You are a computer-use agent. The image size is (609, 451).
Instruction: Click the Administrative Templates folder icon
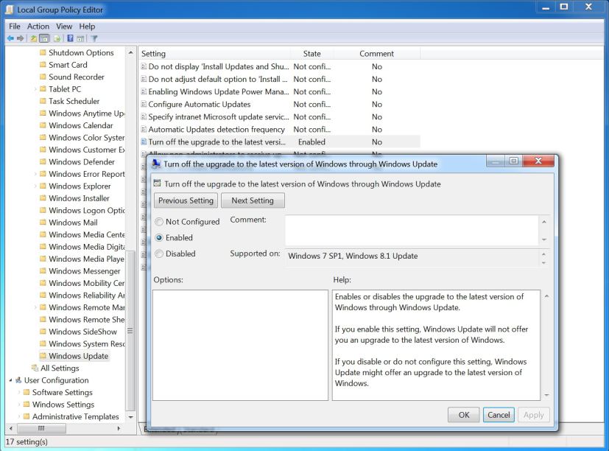[x=27, y=416]
